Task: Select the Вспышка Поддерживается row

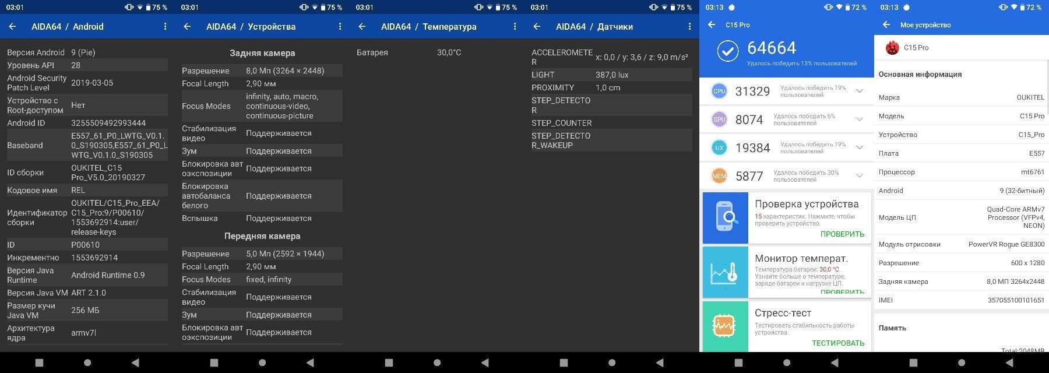Action: pyautogui.click(x=262, y=218)
